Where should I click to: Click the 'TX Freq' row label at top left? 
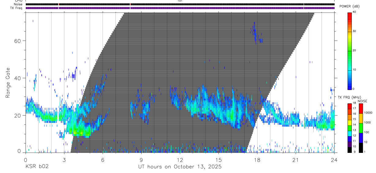pos(17,8)
